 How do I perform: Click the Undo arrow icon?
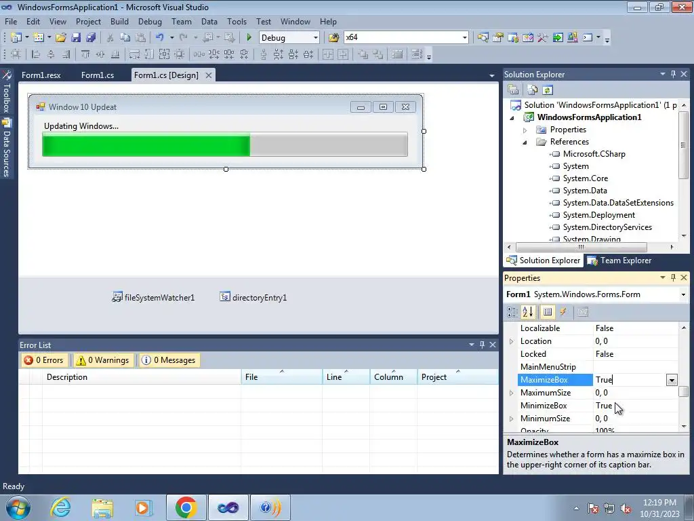[160, 38]
